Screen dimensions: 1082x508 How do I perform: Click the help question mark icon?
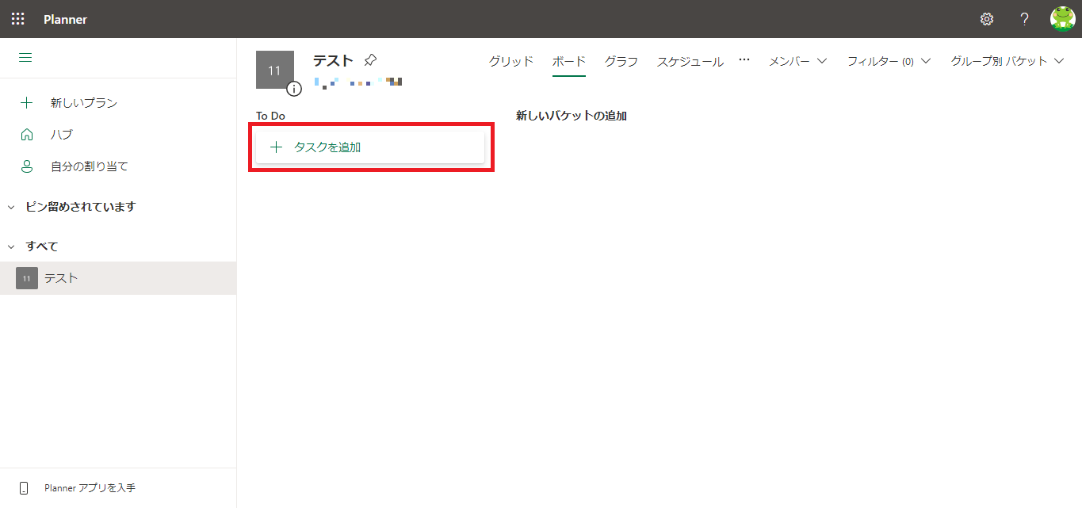1024,19
